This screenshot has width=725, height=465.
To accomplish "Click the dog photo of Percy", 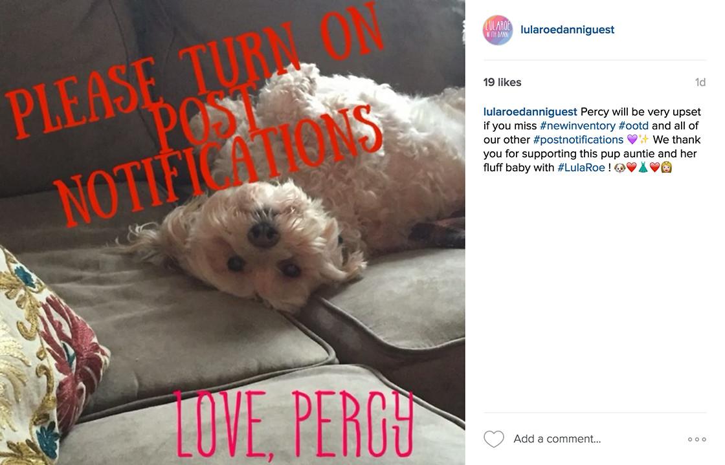I will pyautogui.click(x=232, y=232).
